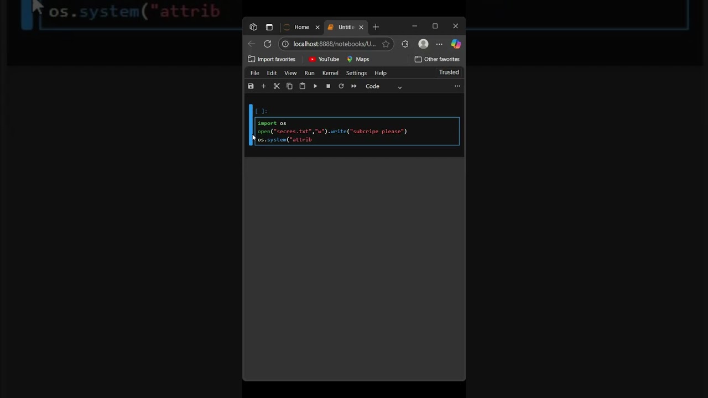This screenshot has height=398, width=708.
Task: Run the selected cell
Action: coord(315,86)
